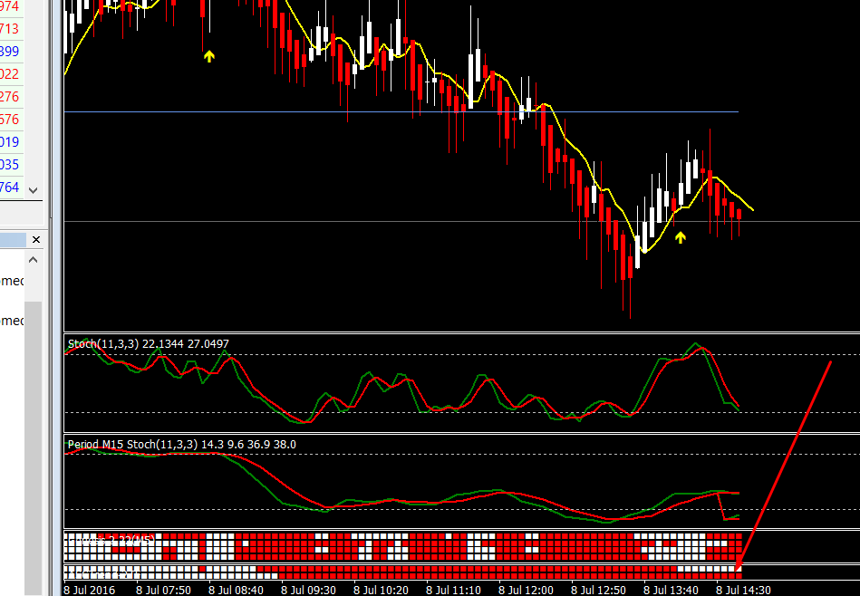The height and width of the screenshot is (596, 860).
Task: Click the 8 Jul 11:10 time label
Action: 453,590
